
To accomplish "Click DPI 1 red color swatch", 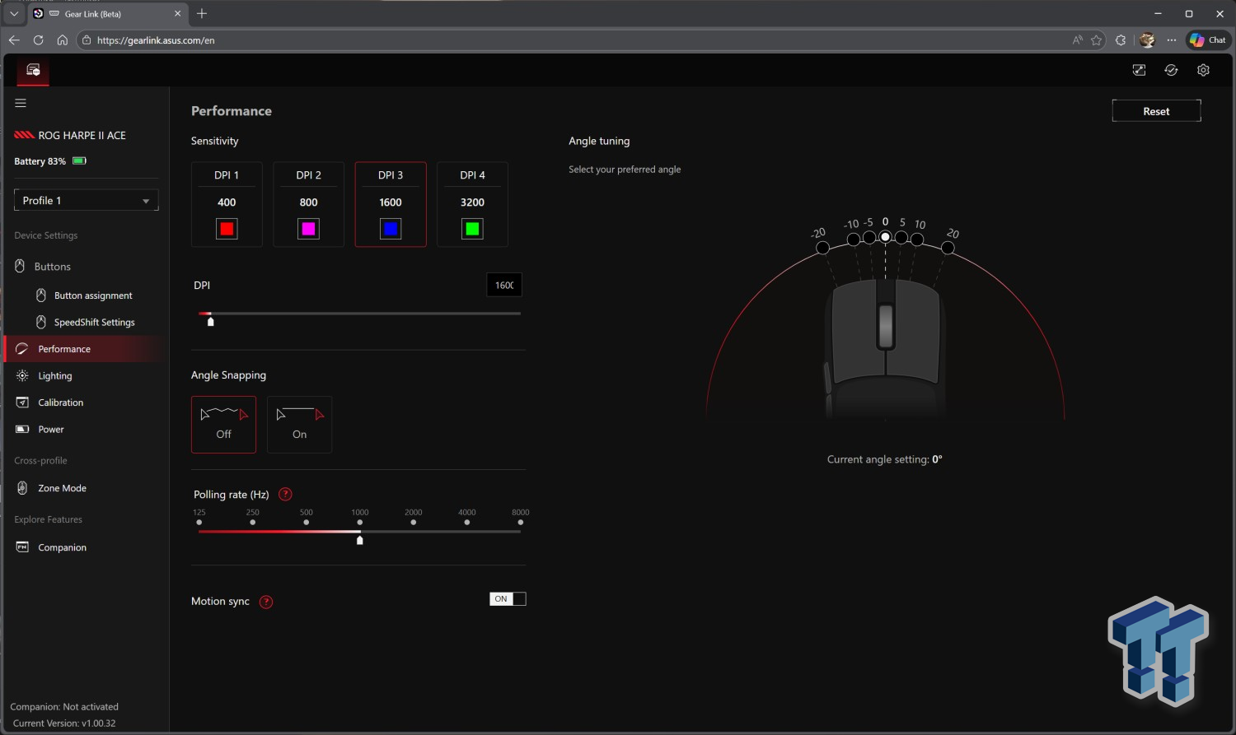I will coord(227,229).
